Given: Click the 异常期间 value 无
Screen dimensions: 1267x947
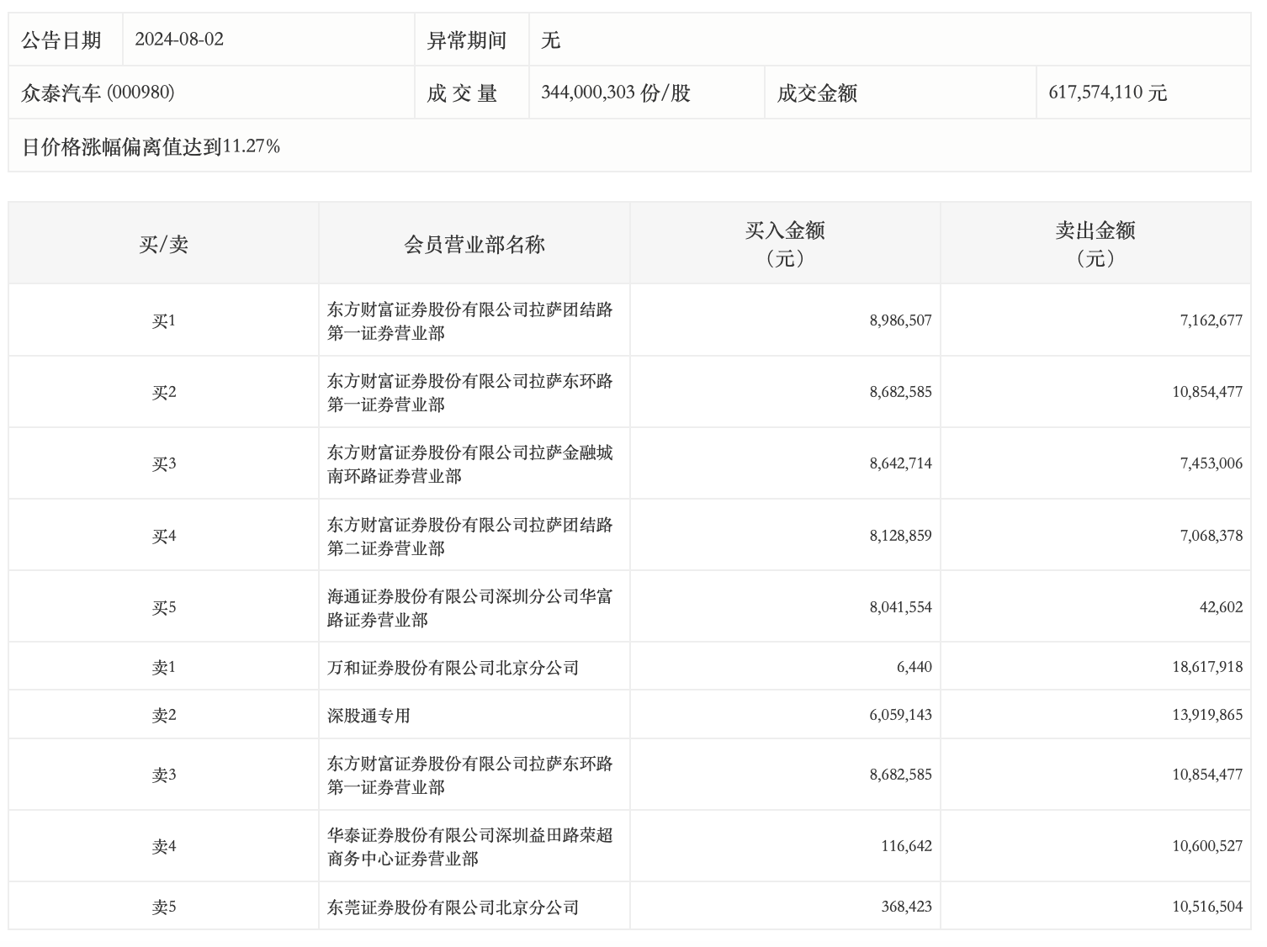Looking at the screenshot, I should coord(550,40).
